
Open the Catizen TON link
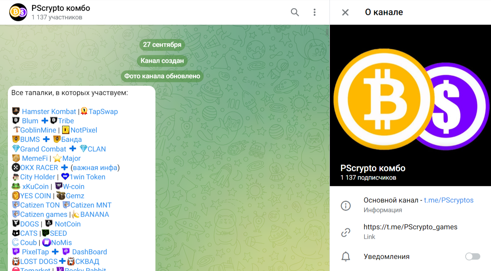[x=40, y=205]
